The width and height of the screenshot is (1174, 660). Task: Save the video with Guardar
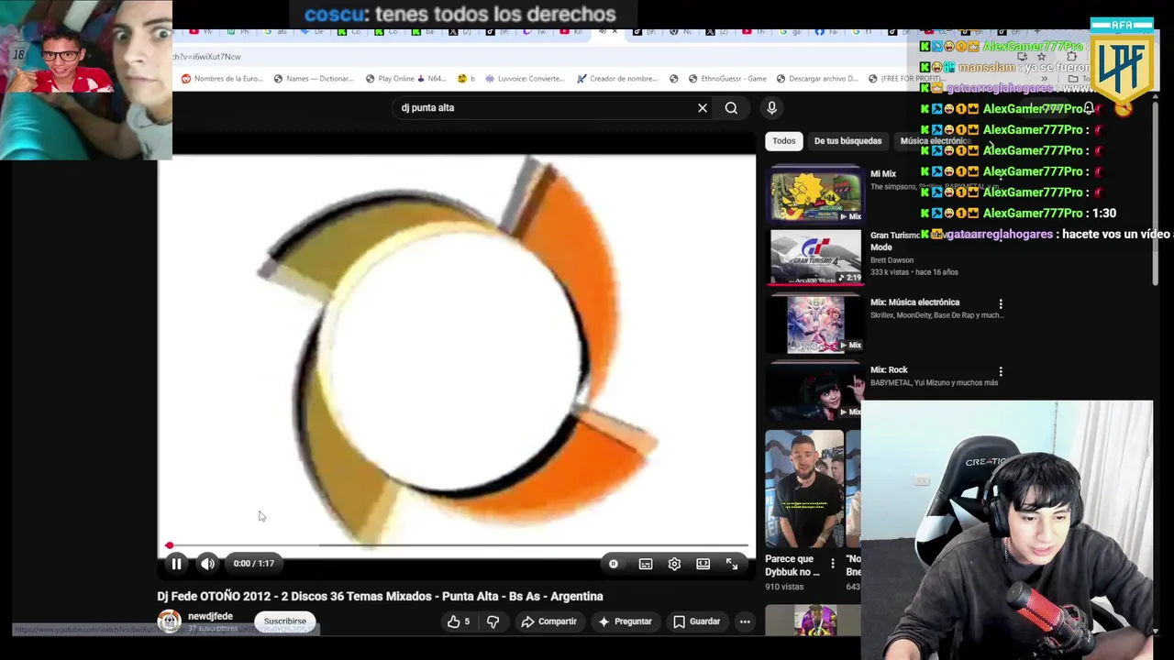(696, 621)
